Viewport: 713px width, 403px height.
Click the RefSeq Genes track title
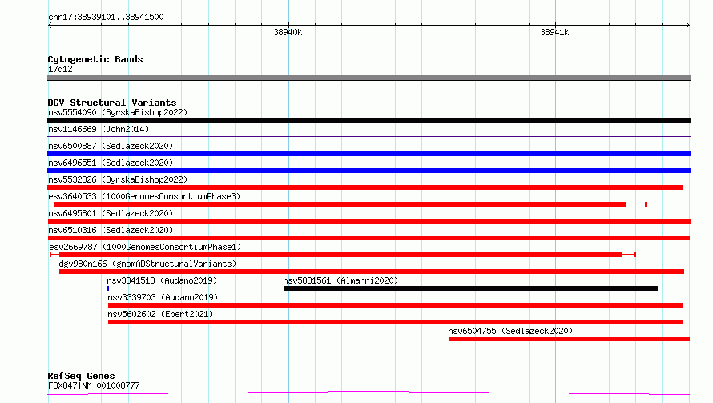click(81, 376)
